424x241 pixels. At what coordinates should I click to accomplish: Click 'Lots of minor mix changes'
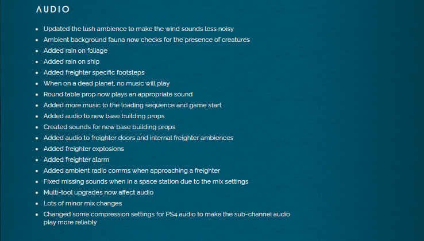pyautogui.click(x=82, y=203)
